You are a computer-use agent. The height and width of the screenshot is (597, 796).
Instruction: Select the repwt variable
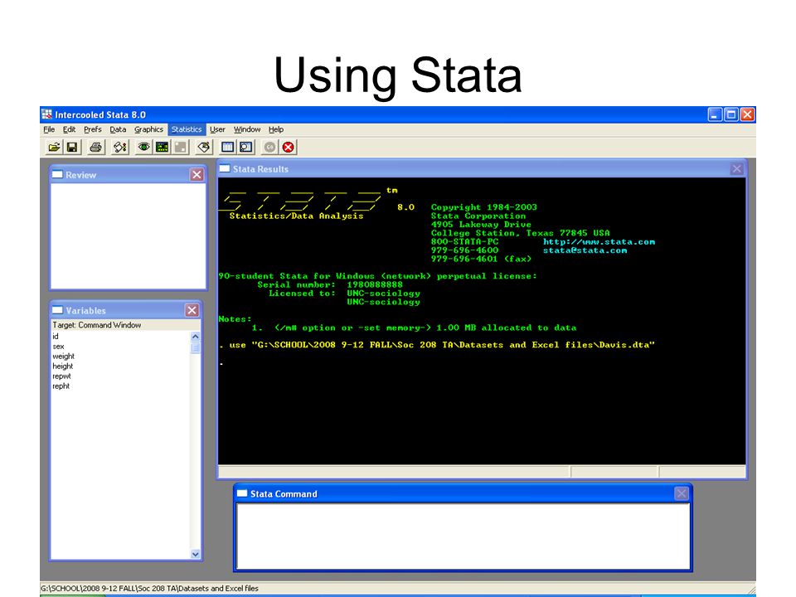click(x=61, y=376)
